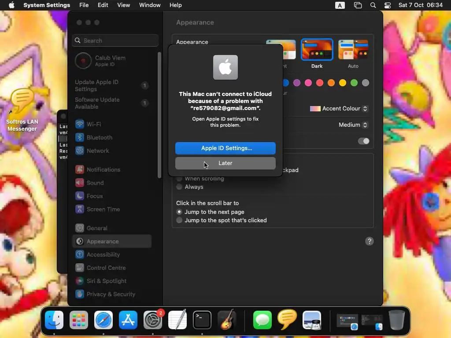Open Preview from the Dock
451x338 pixels.
[312, 320]
